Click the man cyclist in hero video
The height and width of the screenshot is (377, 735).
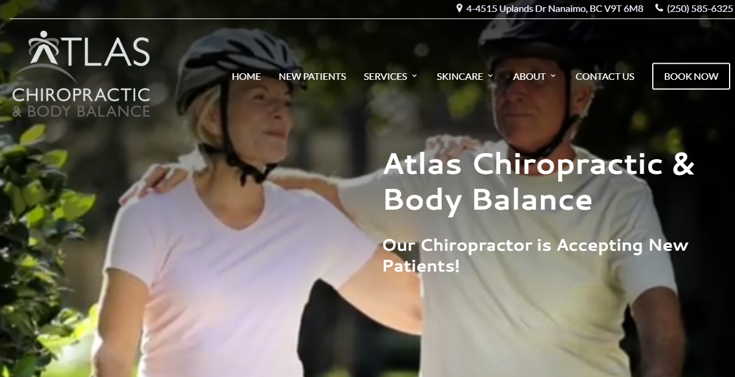554,197
